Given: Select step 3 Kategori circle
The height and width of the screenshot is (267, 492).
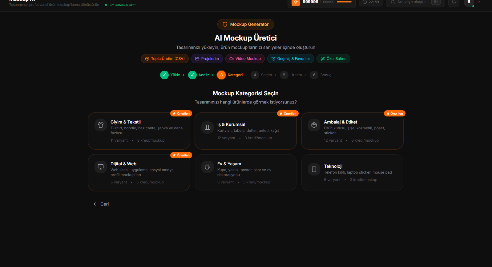Looking at the screenshot, I should (x=221, y=75).
